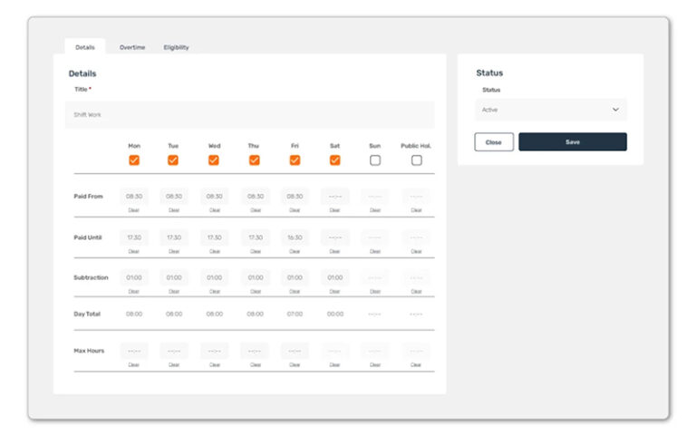This screenshot has height=435, width=696.
Task: Click Wednesday's Max Hours field
Action: [214, 351]
